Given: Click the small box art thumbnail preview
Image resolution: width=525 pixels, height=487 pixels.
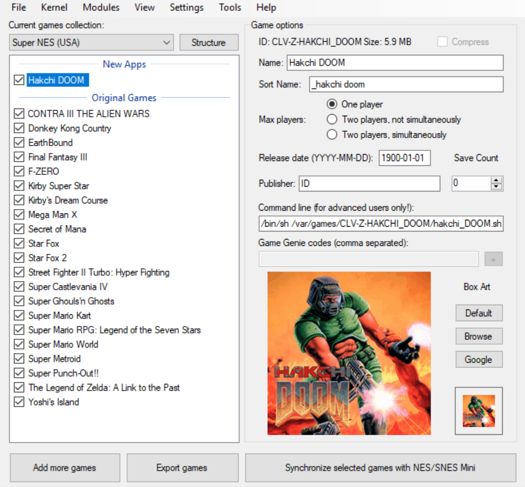Looking at the screenshot, I should 479,411.
